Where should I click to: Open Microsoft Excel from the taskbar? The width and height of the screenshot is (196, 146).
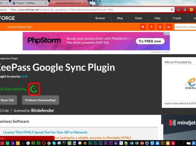point(137,143)
